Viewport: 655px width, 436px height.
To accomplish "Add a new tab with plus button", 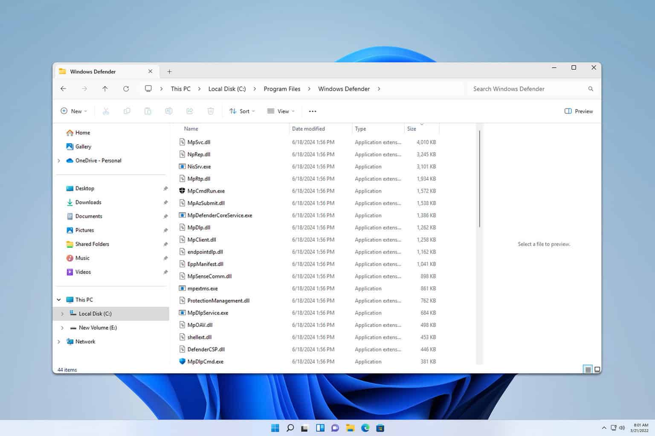I will [169, 72].
